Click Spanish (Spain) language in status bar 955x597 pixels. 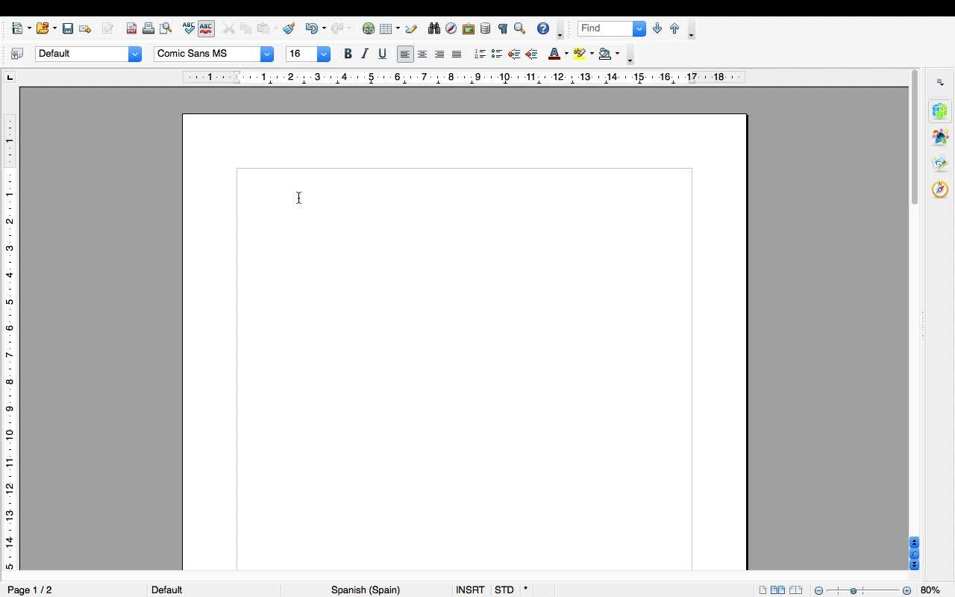366,590
